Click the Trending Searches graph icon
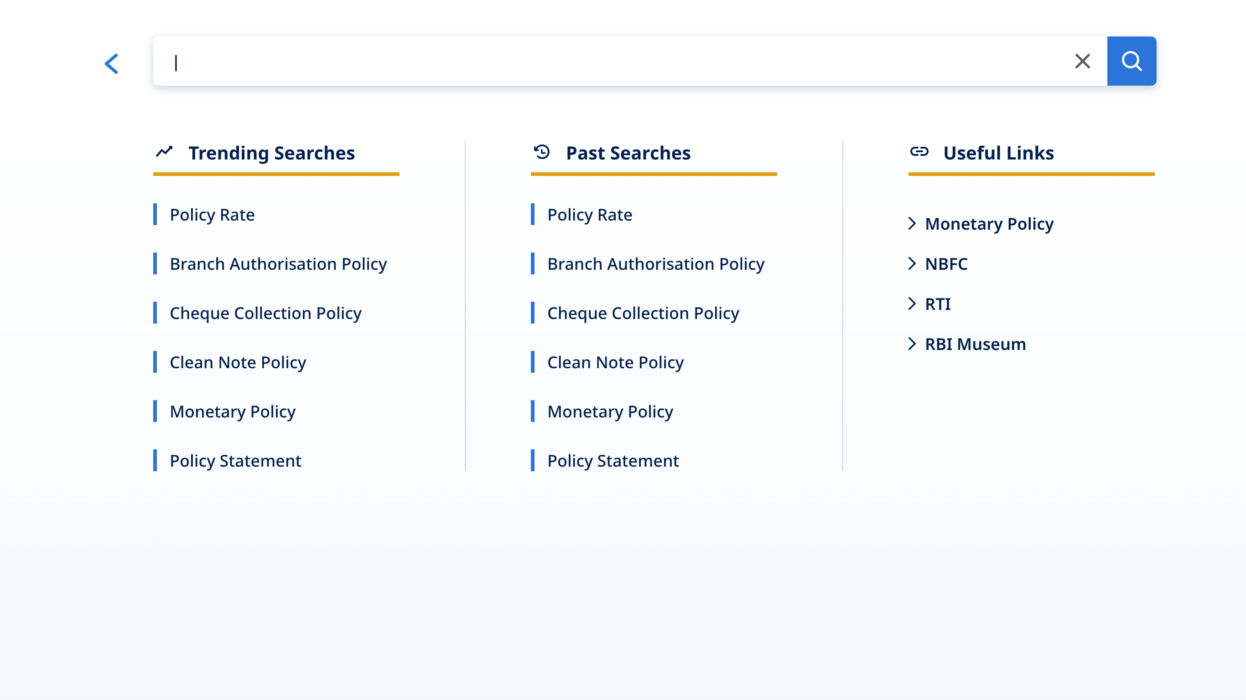 tap(165, 152)
